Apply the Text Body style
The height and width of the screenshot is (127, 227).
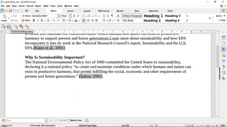pyautogui.click(x=128, y=20)
